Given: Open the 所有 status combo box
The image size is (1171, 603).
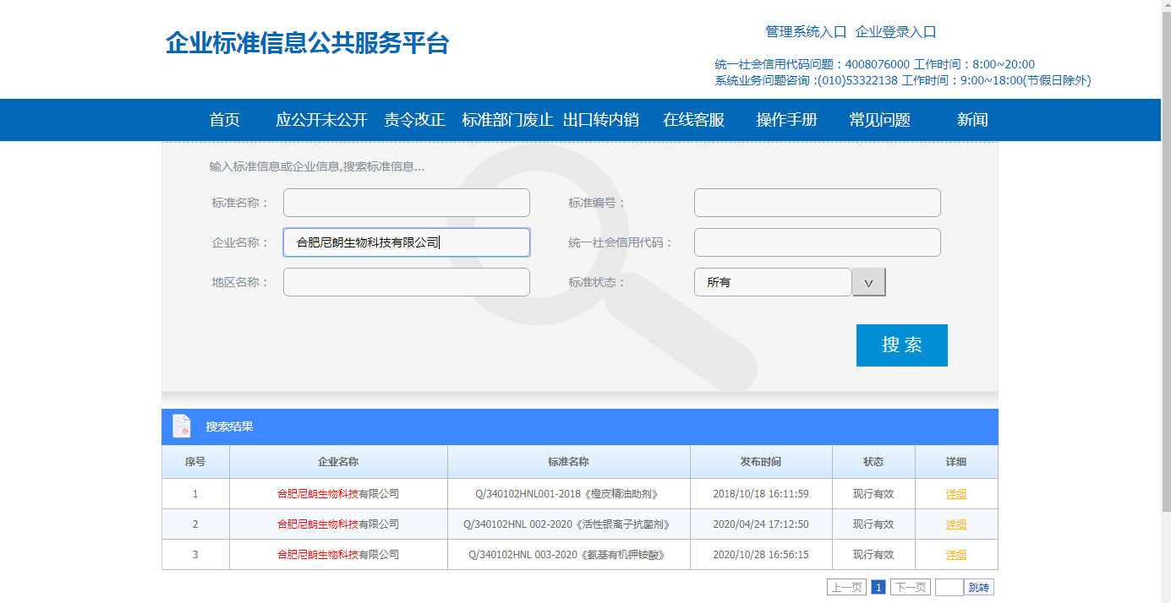Looking at the screenshot, I should (772, 282).
